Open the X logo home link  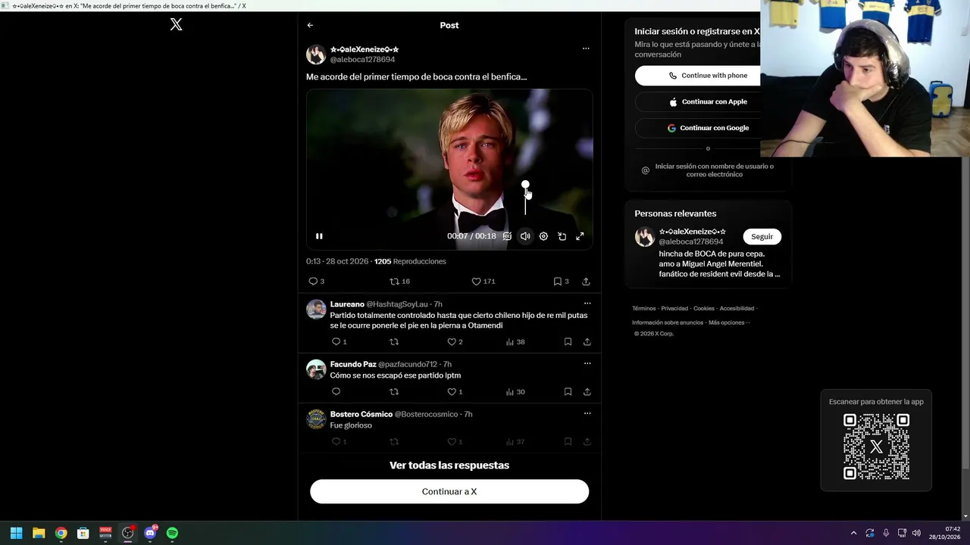pyautogui.click(x=176, y=24)
